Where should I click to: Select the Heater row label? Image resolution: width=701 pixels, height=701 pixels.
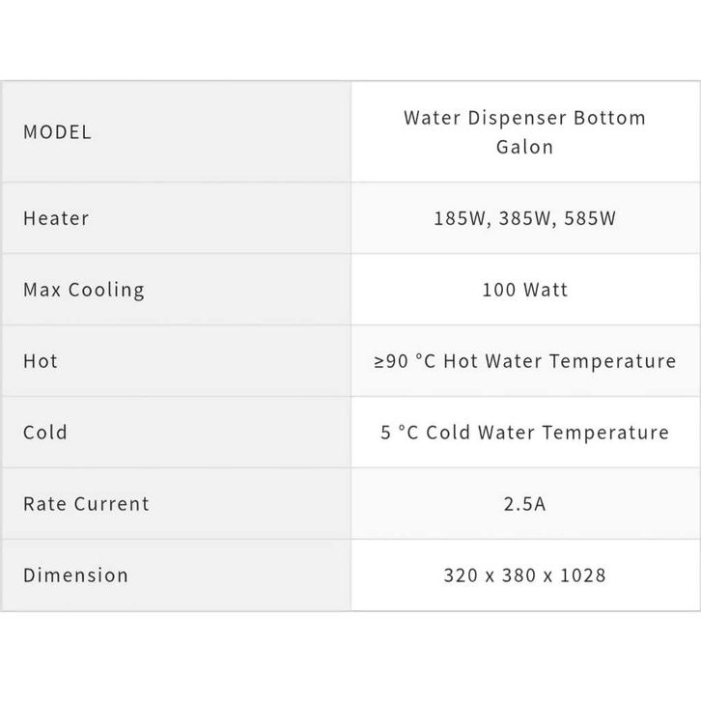pyautogui.click(x=56, y=218)
